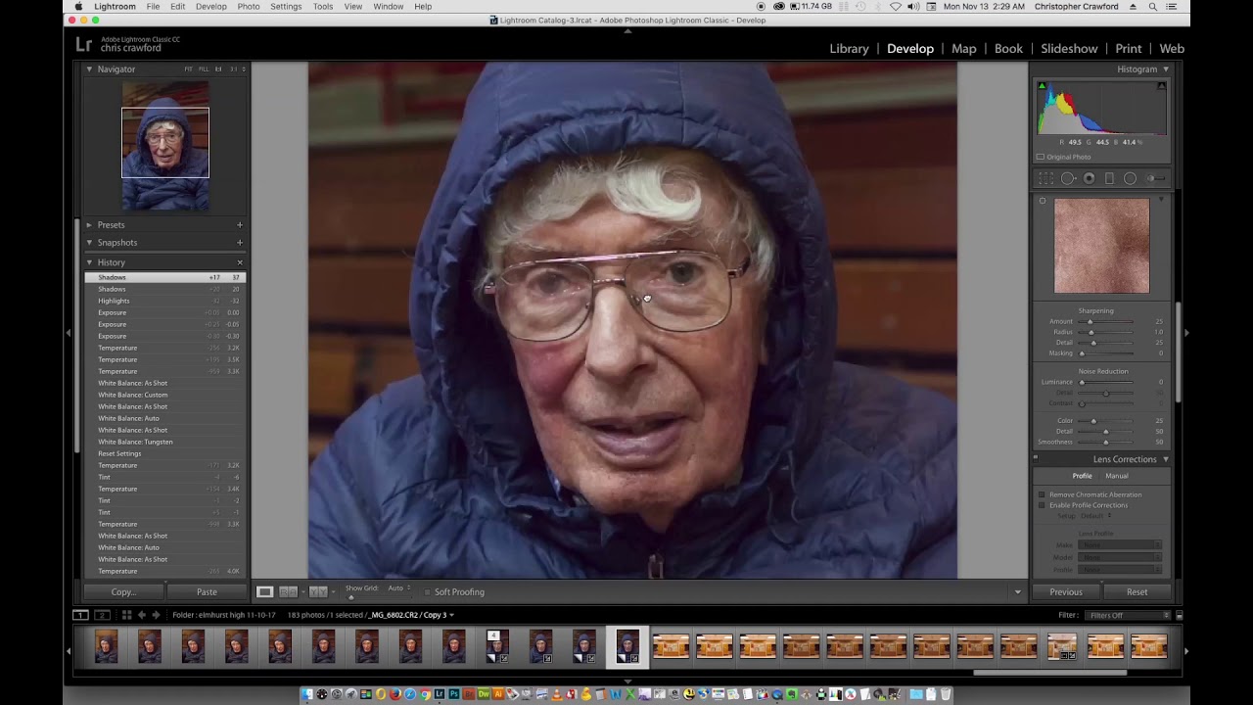Screen dimensions: 1253x705
Task: Click the Previous button
Action: tap(1066, 591)
